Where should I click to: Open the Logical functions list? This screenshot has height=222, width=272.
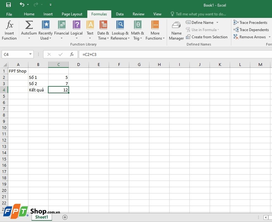coord(76,30)
